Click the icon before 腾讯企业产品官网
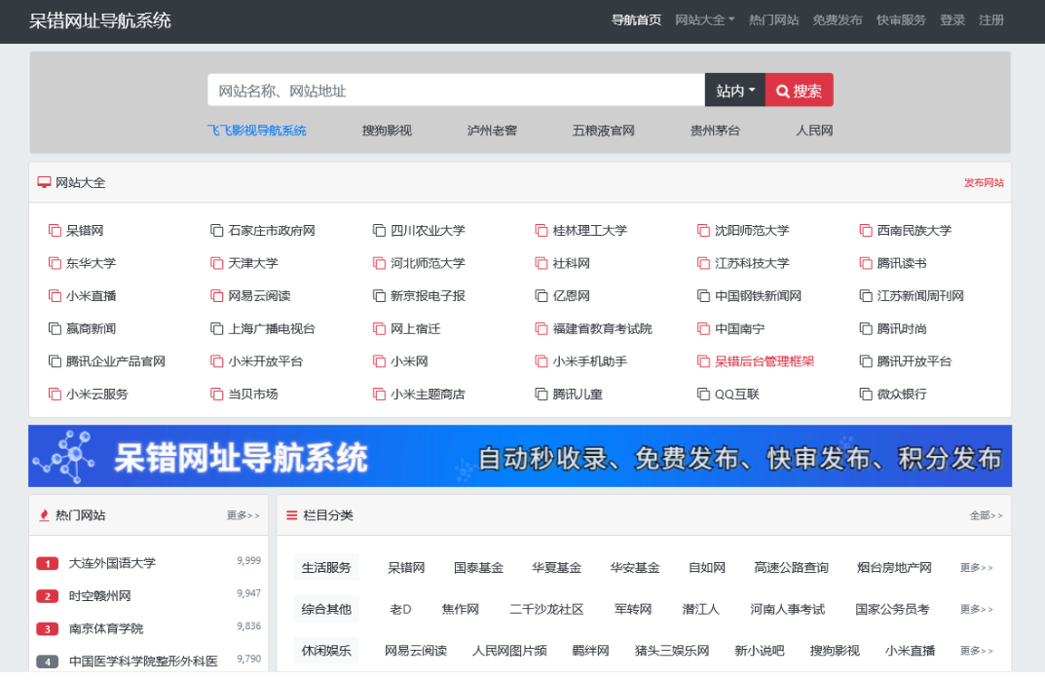 pyautogui.click(x=55, y=361)
